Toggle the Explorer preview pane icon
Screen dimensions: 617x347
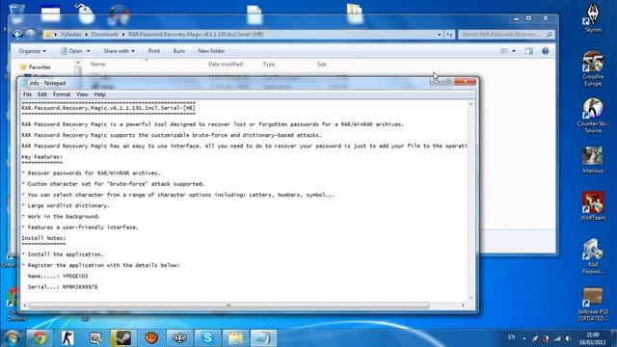(529, 51)
